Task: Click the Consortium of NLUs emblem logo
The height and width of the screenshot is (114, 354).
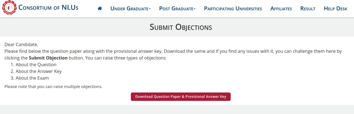Action: pos(9,8)
